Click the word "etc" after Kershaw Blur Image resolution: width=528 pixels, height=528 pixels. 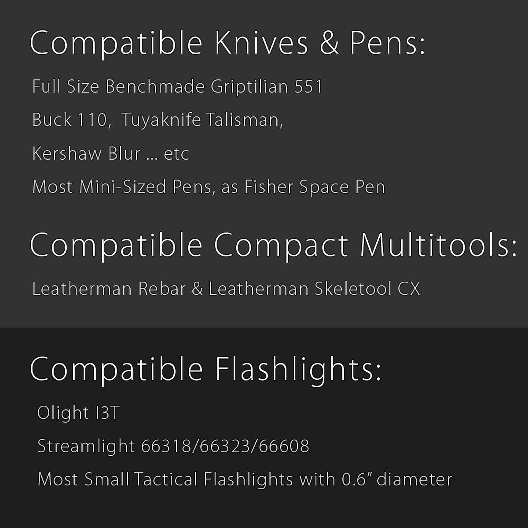pos(176,154)
